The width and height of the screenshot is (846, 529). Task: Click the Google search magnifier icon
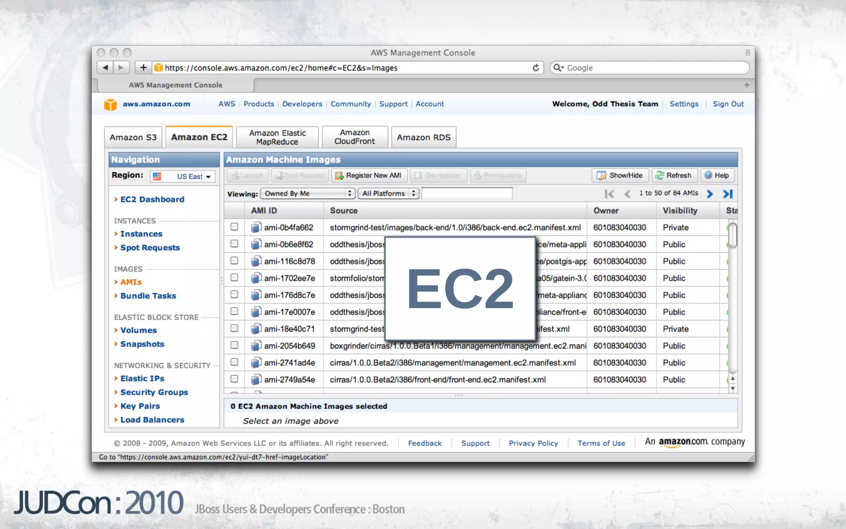(x=558, y=68)
